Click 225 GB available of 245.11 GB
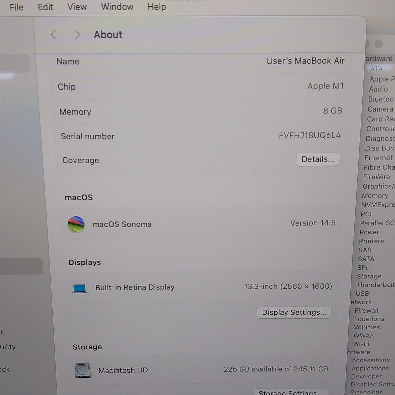The height and width of the screenshot is (395, 395). pyautogui.click(x=276, y=369)
